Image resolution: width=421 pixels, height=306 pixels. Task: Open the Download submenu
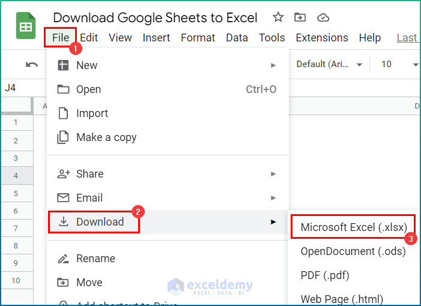point(168,222)
